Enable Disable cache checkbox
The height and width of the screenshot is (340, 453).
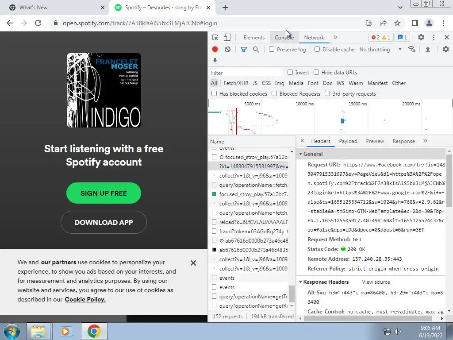pos(317,49)
